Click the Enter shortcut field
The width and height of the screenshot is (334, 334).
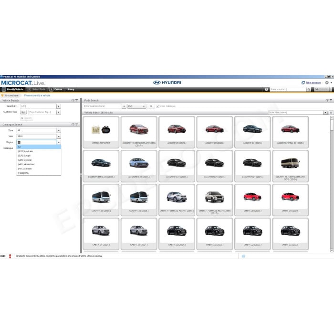tap(288, 90)
